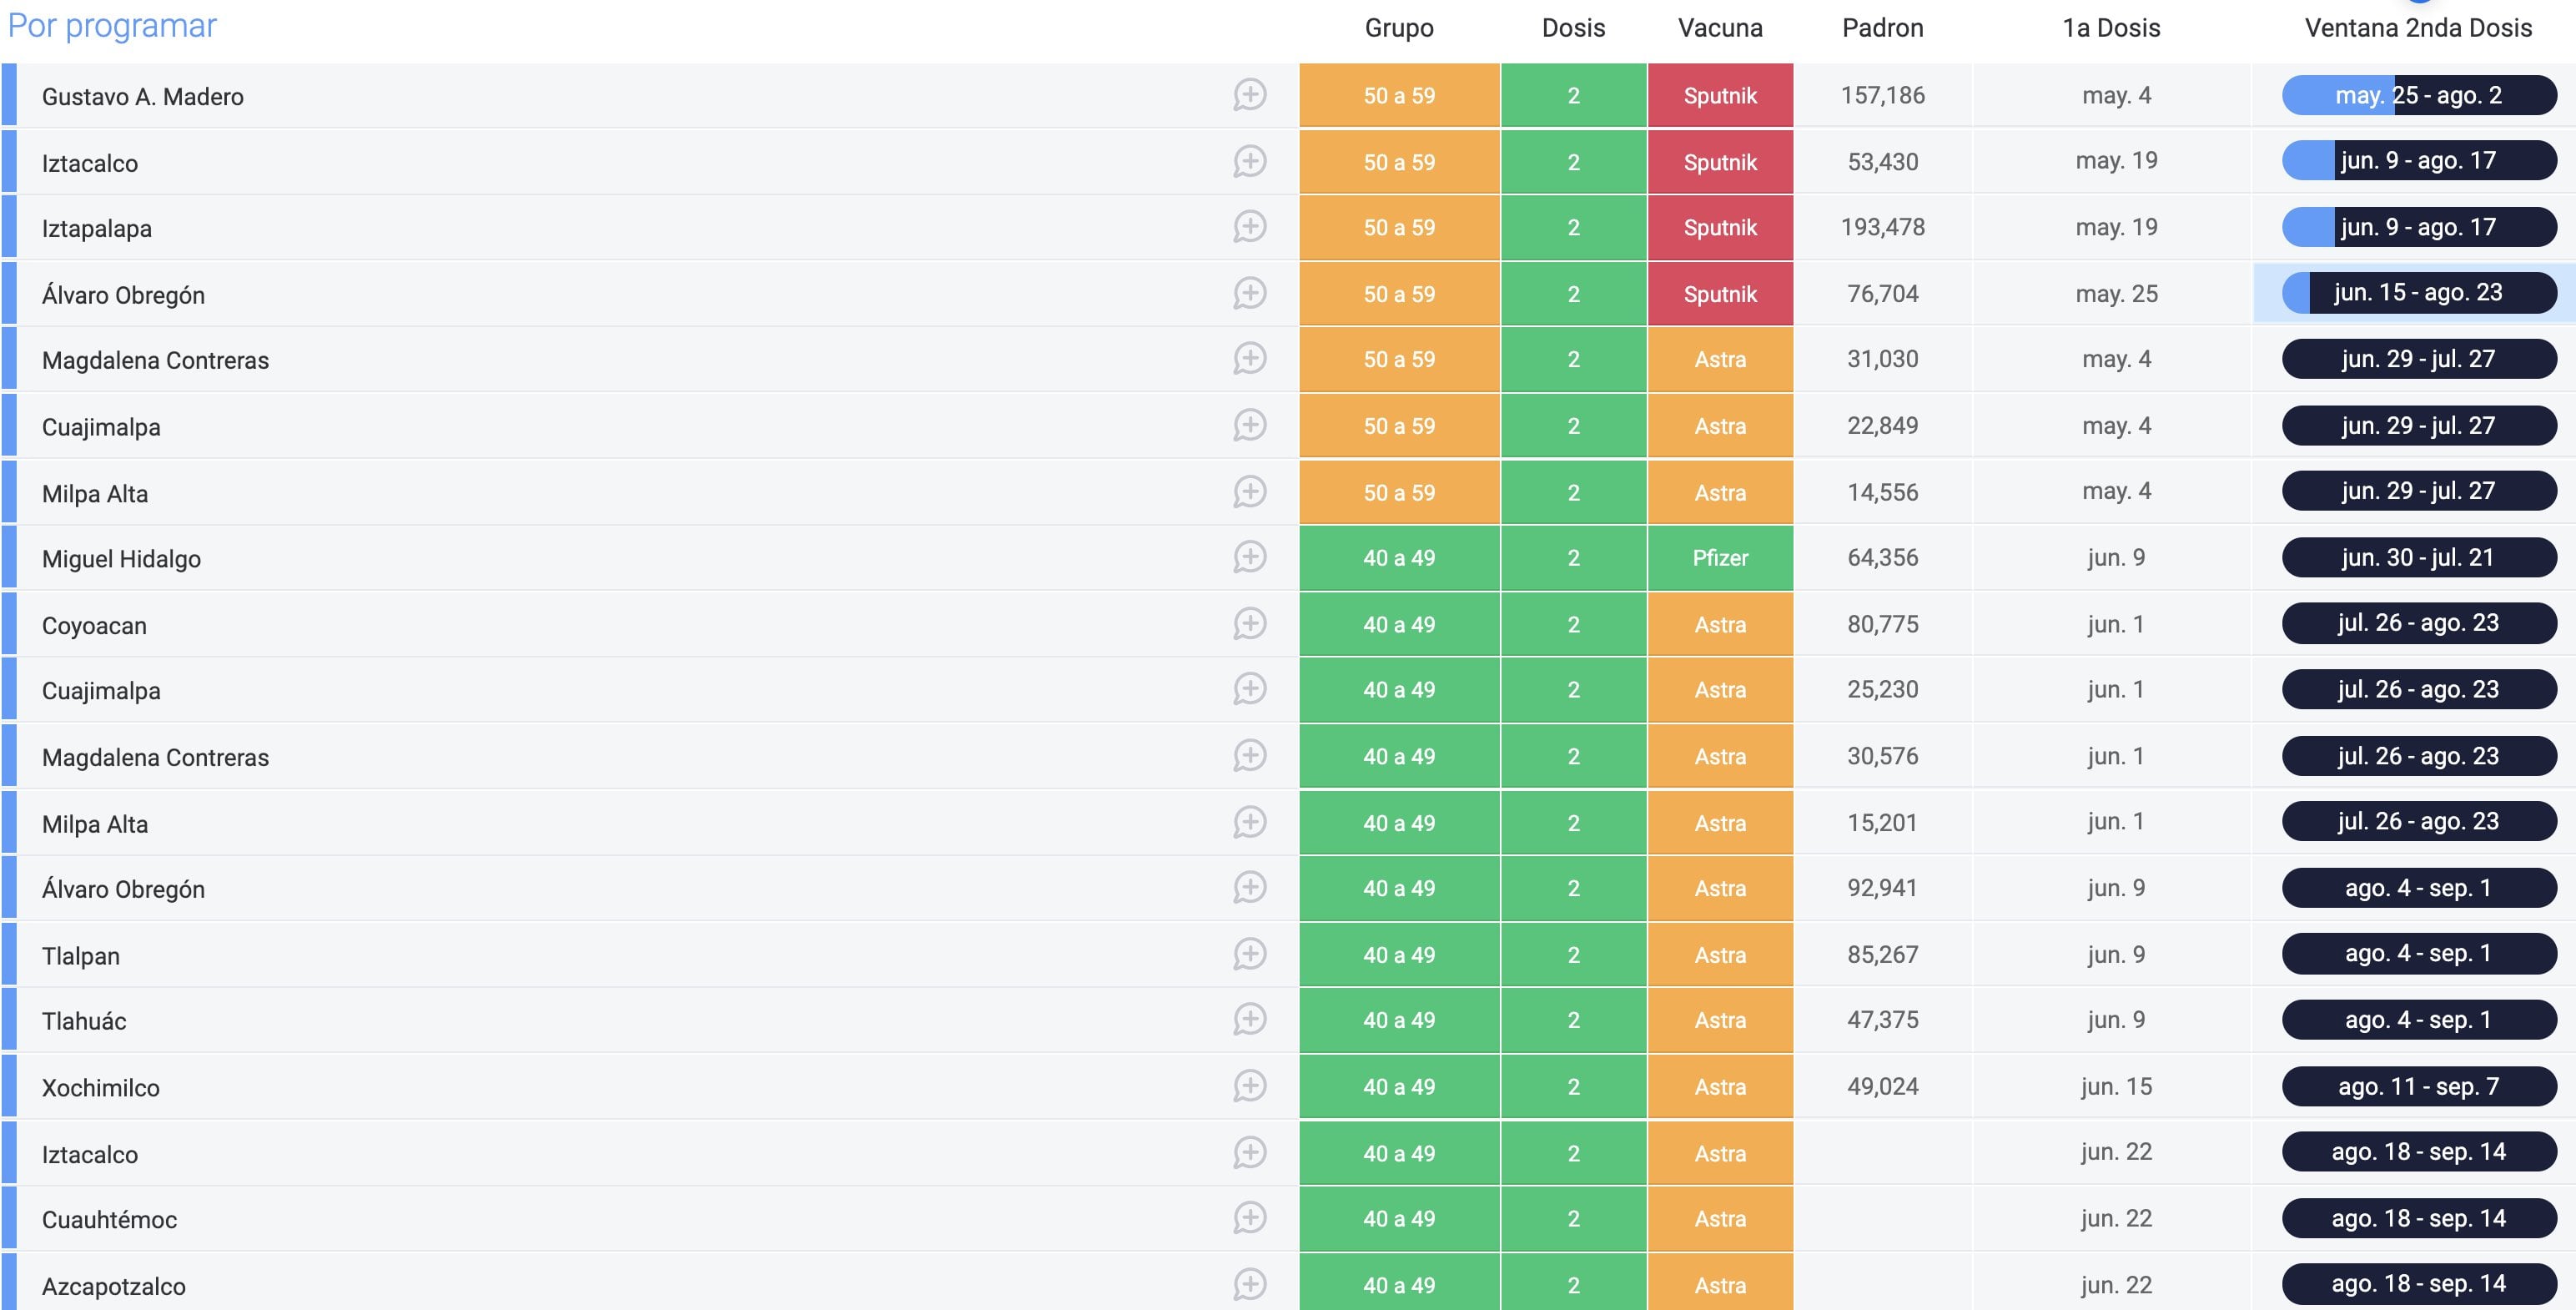Change Pfizer vaccine label for Miguel Hidalgo
Screen dimensions: 2576x1310
[x=1719, y=558]
